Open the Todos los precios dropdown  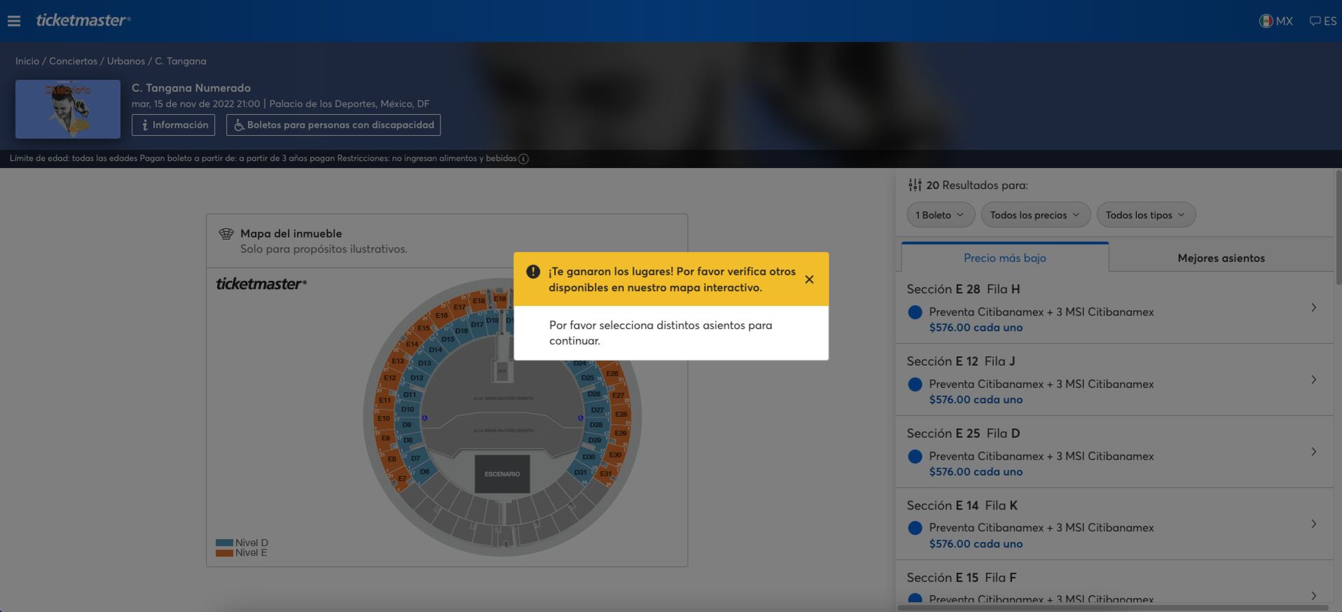(x=1035, y=215)
